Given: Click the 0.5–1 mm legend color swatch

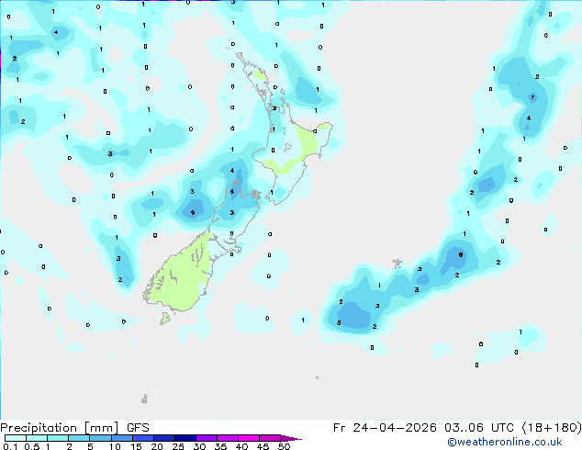Looking at the screenshot, I should tap(37, 438).
